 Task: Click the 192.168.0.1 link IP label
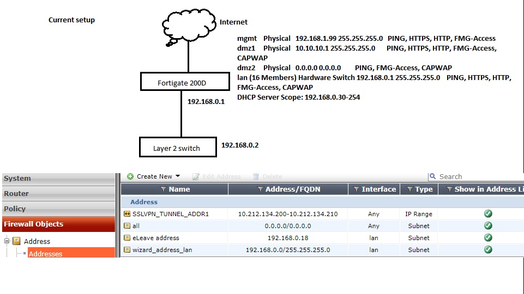click(x=206, y=101)
